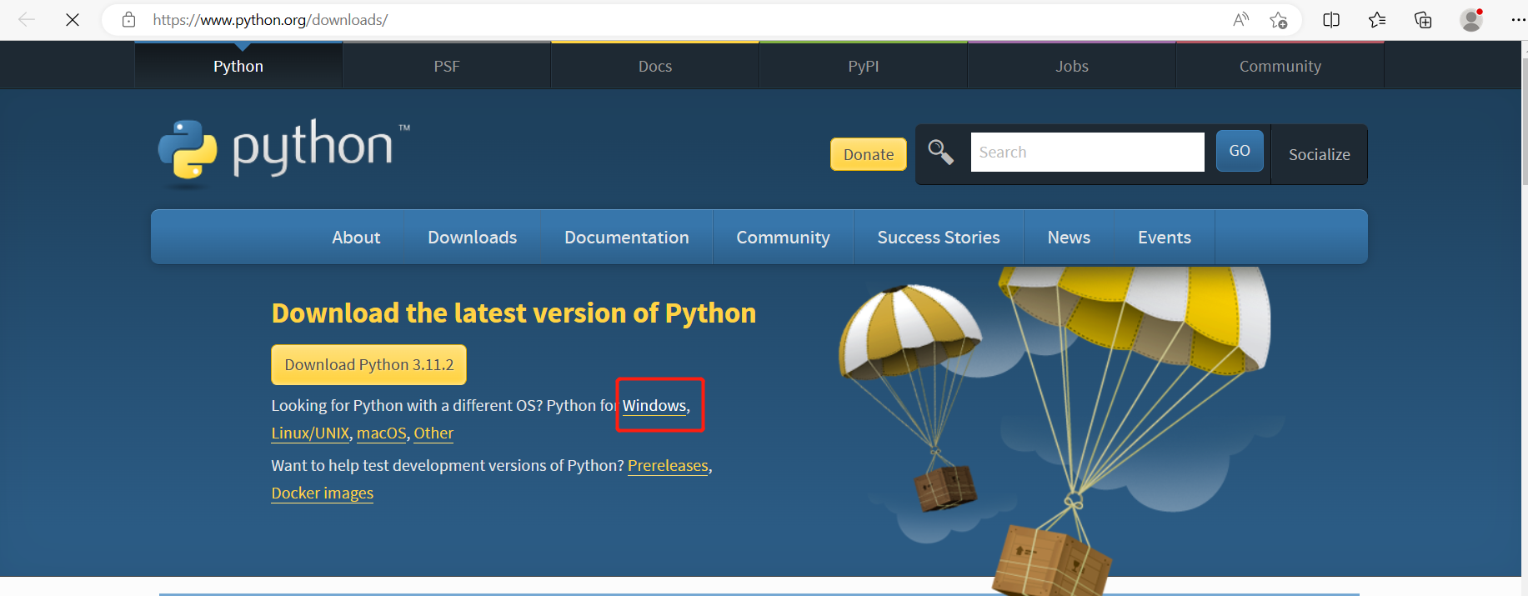The width and height of the screenshot is (1528, 596).
Task: Open the About navigation menu
Action: (x=356, y=238)
